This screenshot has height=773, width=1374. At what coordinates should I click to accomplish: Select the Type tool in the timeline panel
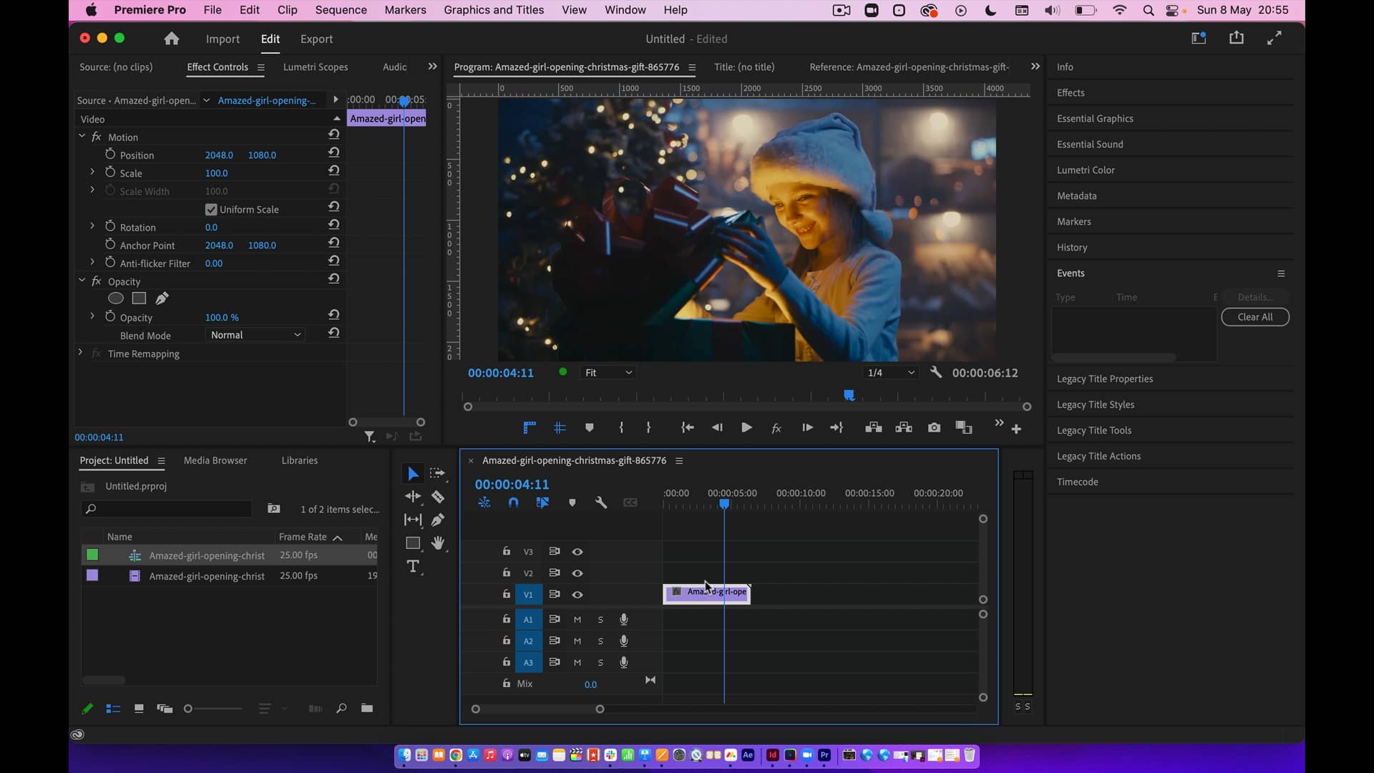coord(414,566)
